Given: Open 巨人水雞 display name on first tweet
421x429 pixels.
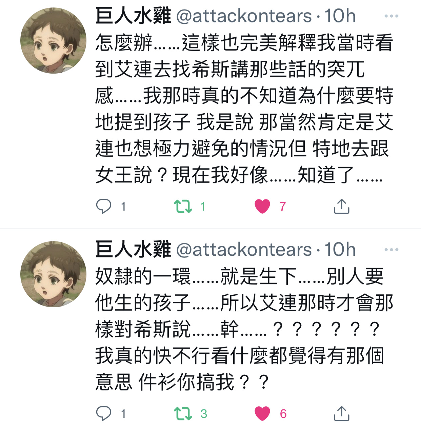Looking at the screenshot, I should click(133, 16).
